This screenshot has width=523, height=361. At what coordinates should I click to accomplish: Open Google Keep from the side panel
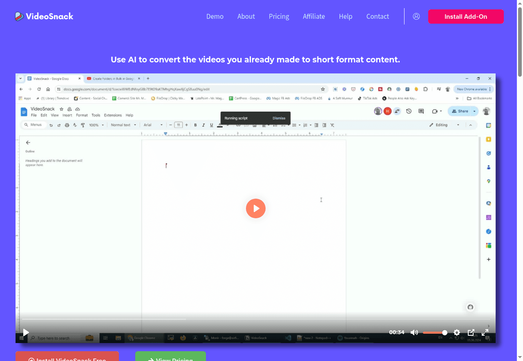pyautogui.click(x=488, y=139)
